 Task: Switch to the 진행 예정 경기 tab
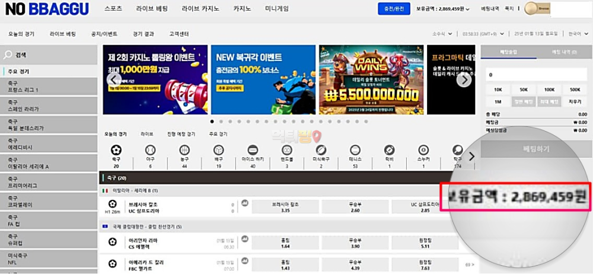181,134
